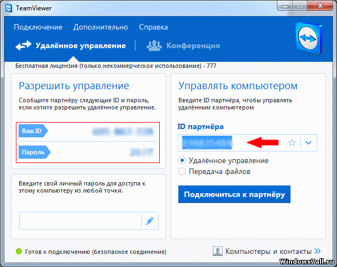Close the TeamViewer window
337x267 pixels.
click(320, 6)
